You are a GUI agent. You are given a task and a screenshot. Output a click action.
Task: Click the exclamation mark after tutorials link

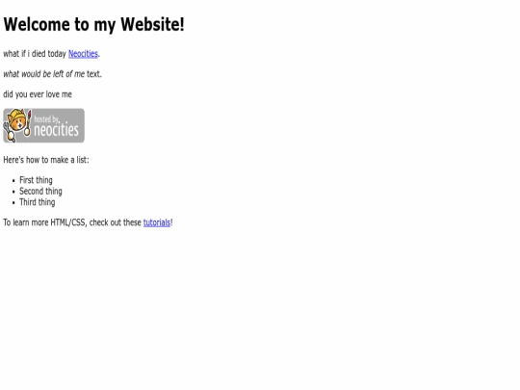coord(171,222)
